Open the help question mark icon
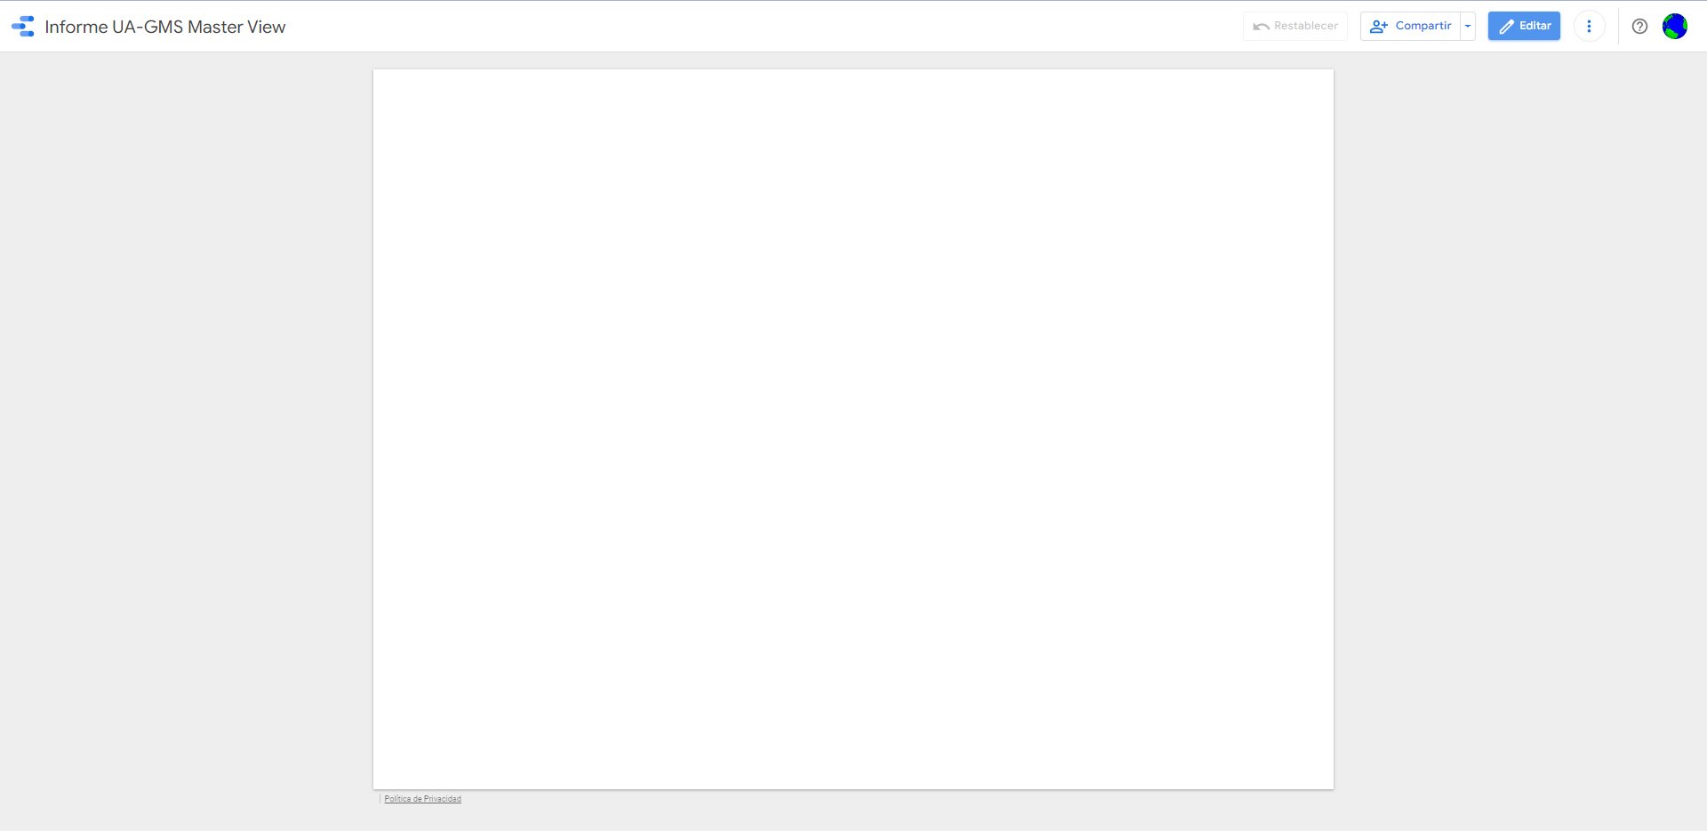 click(x=1639, y=27)
